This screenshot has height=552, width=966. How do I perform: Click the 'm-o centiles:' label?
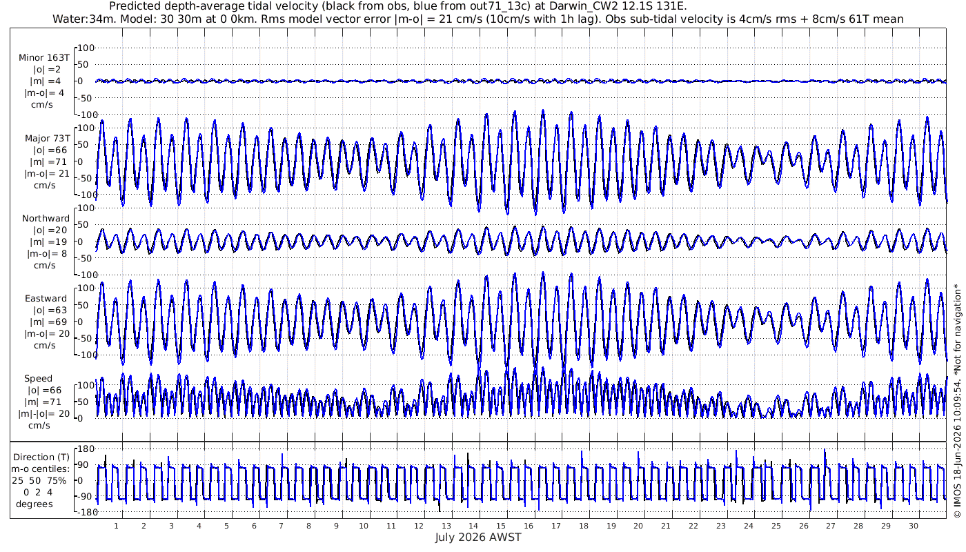(41, 469)
